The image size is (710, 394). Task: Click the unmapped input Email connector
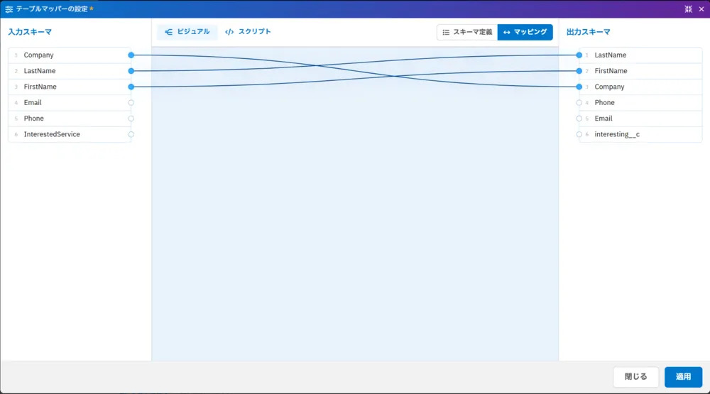131,103
